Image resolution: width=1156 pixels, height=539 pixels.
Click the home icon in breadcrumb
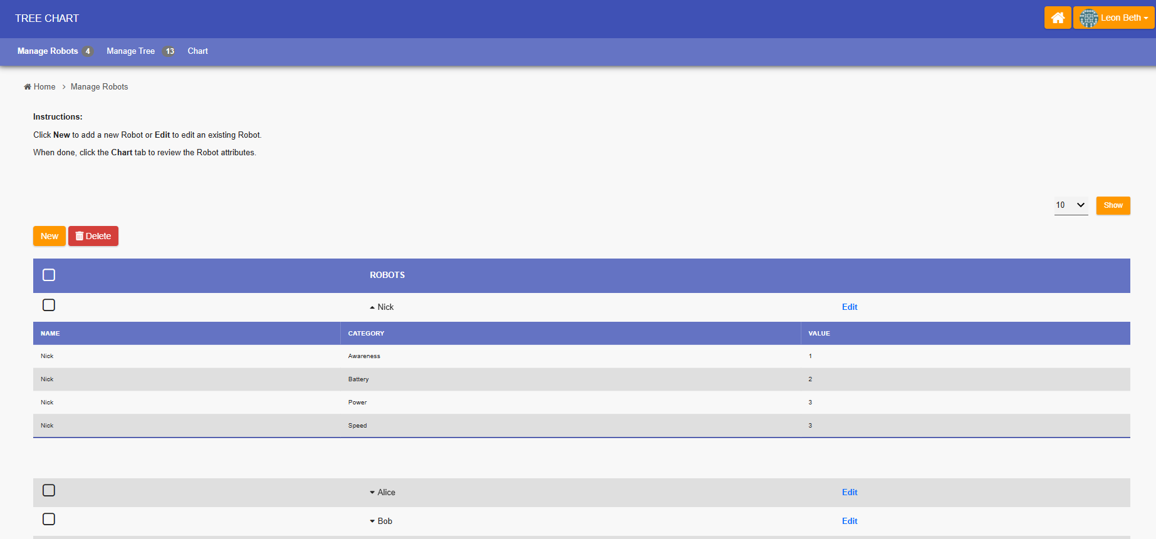click(x=28, y=87)
